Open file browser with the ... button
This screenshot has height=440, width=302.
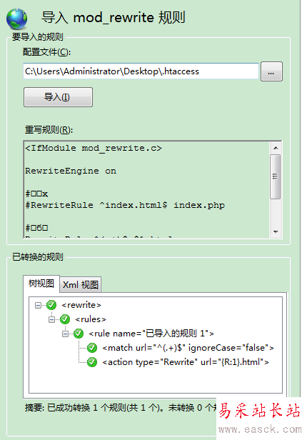tap(271, 71)
